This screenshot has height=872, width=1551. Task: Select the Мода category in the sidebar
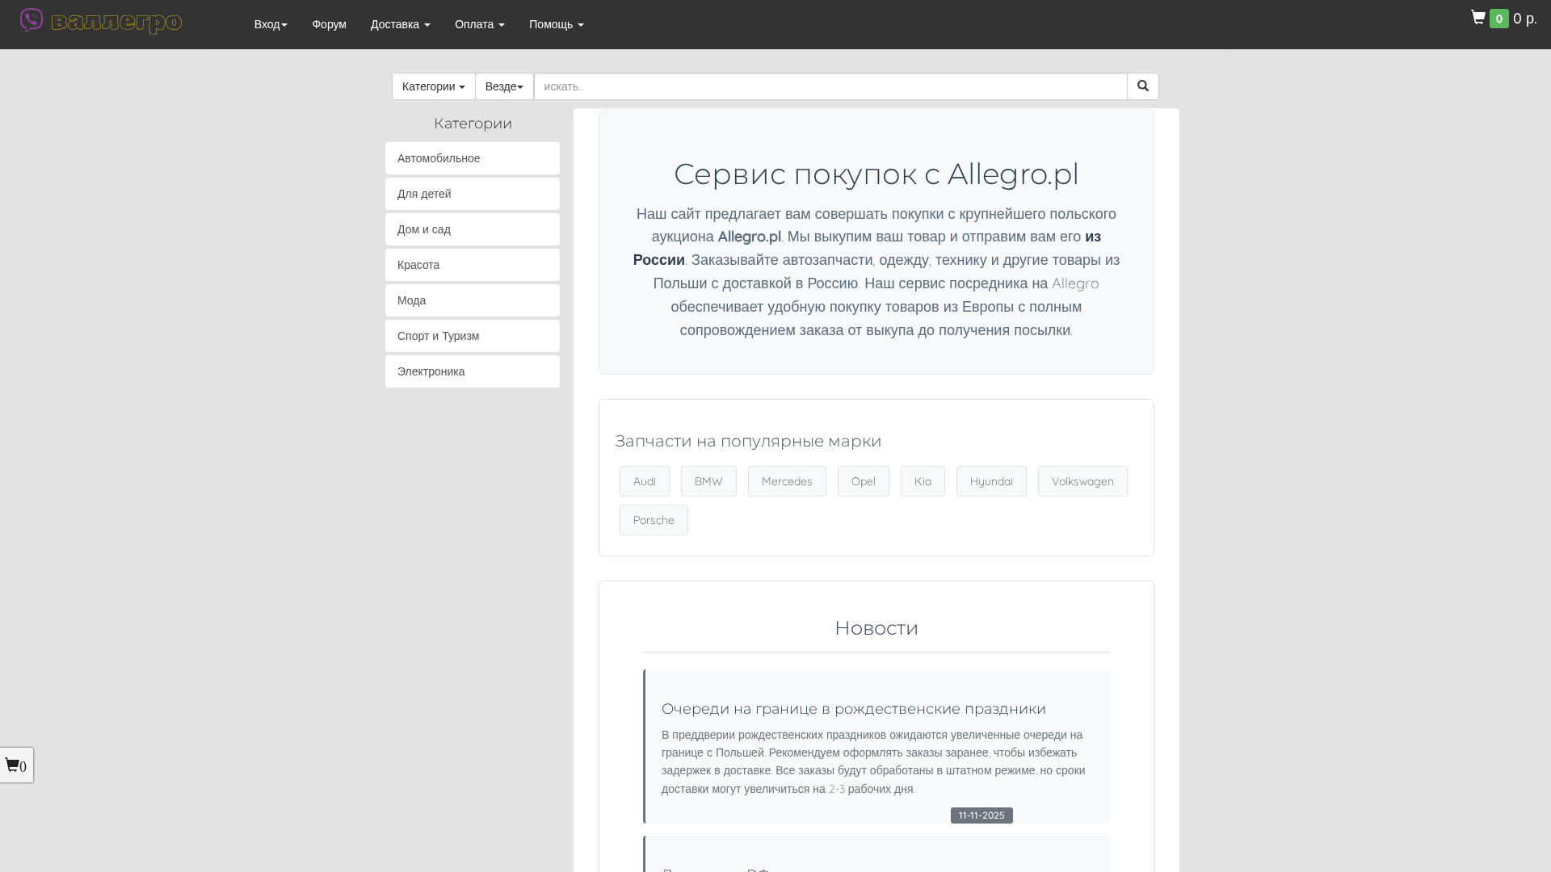pos(472,300)
